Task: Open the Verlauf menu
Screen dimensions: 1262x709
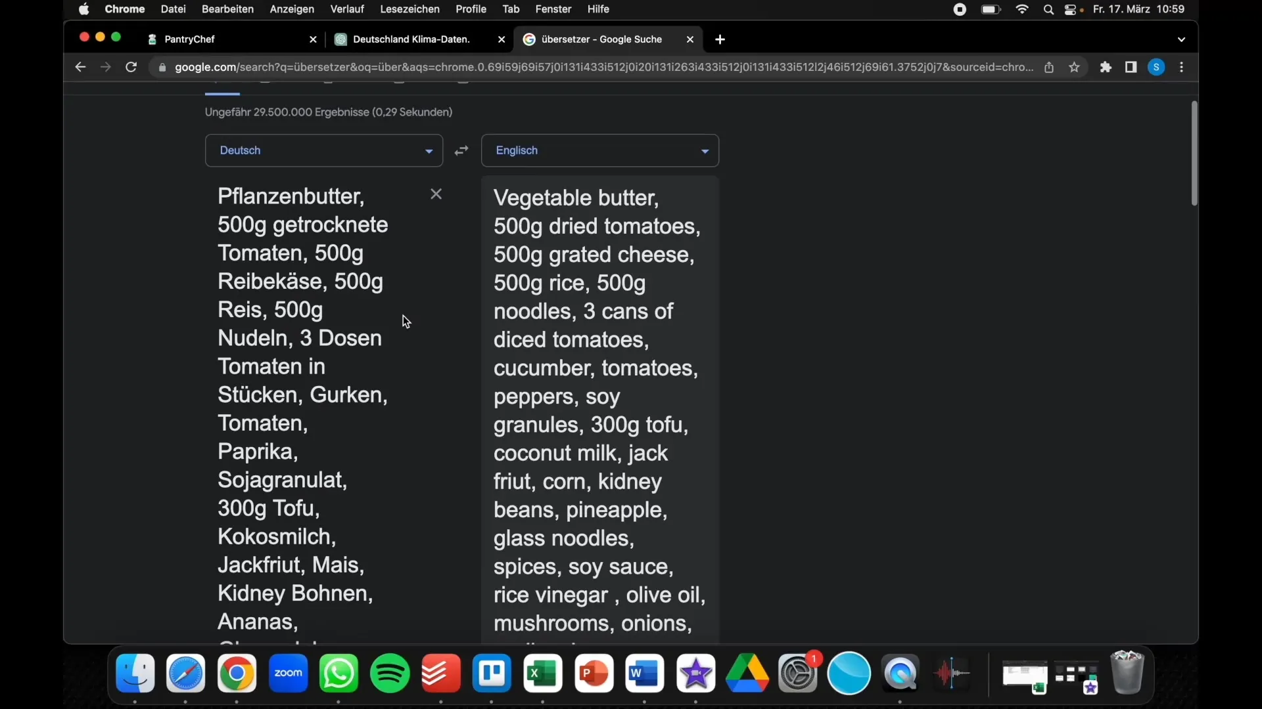Action: [347, 9]
